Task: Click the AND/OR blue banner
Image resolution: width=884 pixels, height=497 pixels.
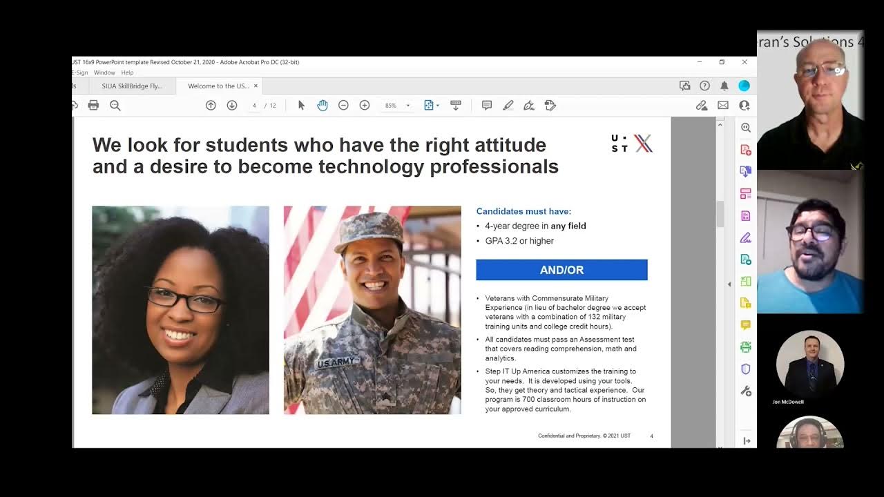Action: pyautogui.click(x=561, y=270)
